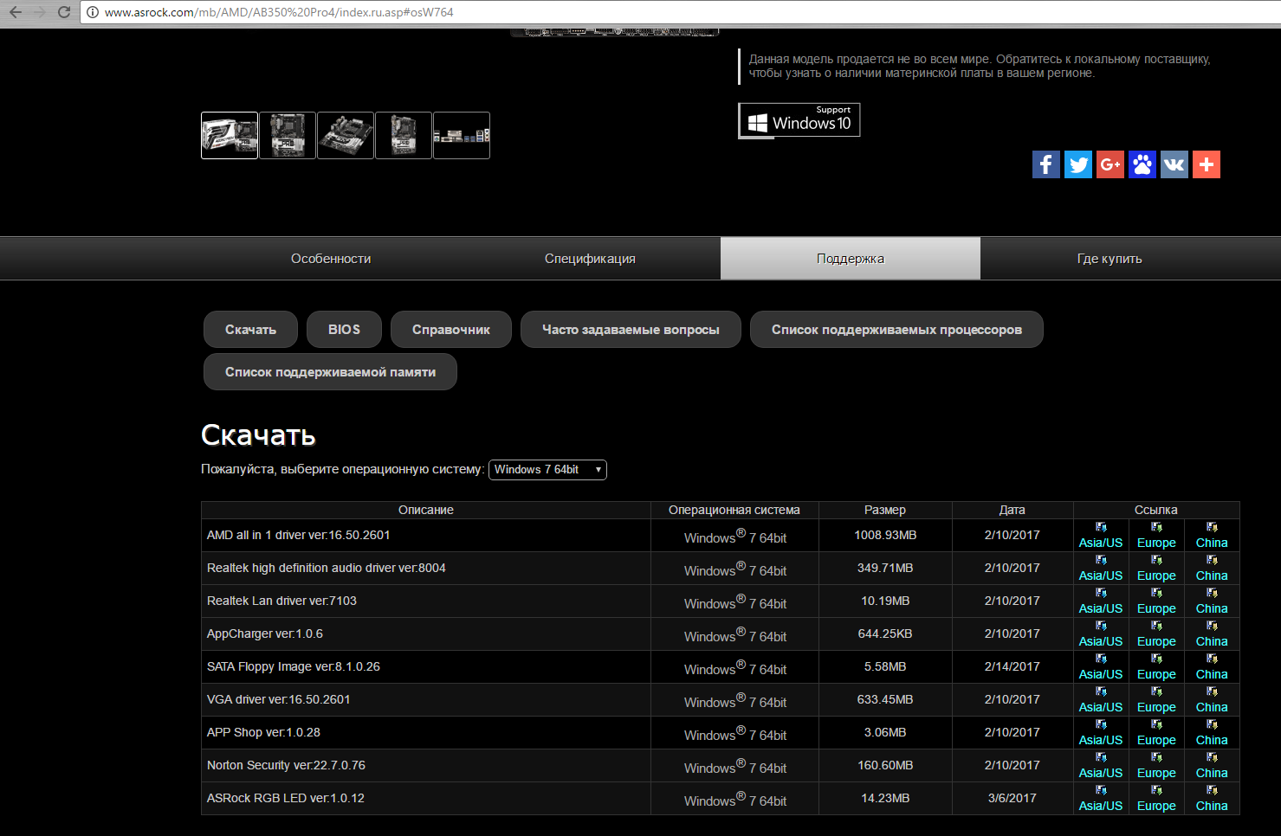Click 'ASRock RGB LED ver:1.0.12' description
The height and width of the screenshot is (836, 1281).
(x=286, y=798)
